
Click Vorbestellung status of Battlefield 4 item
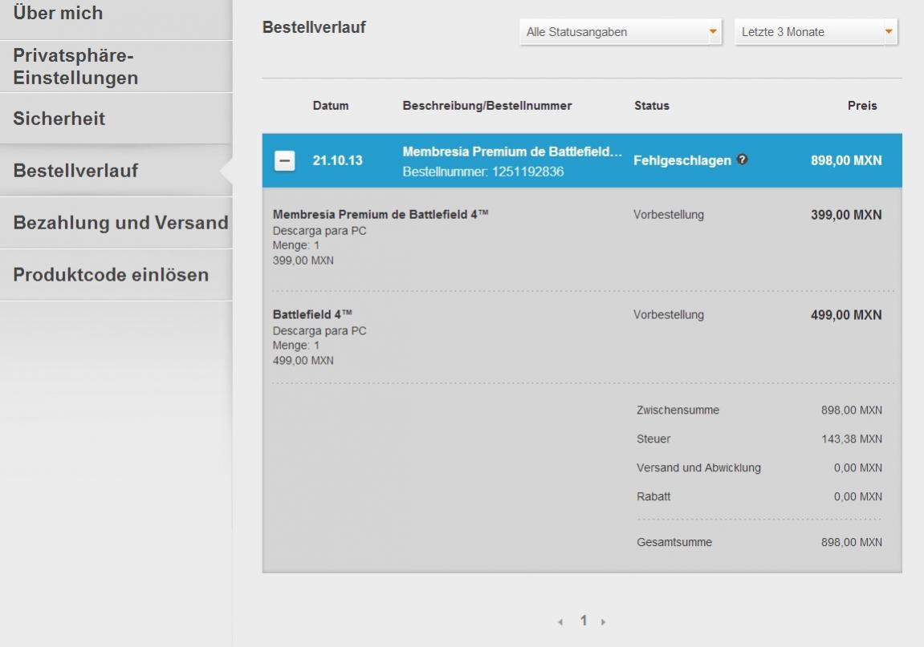(669, 314)
